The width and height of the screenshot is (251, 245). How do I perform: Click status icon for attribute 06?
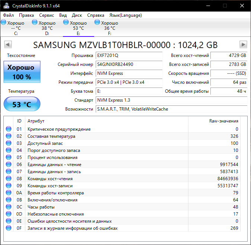(x=9, y=164)
